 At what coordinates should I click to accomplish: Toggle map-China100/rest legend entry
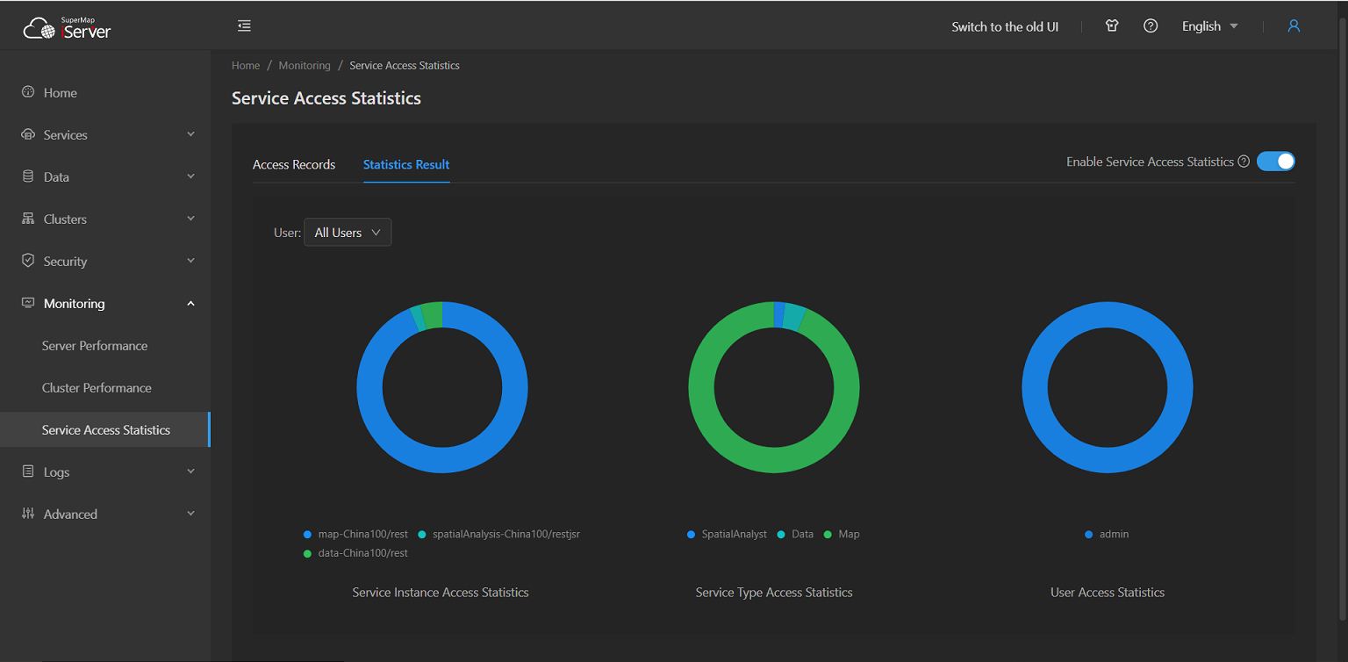pyautogui.click(x=355, y=534)
